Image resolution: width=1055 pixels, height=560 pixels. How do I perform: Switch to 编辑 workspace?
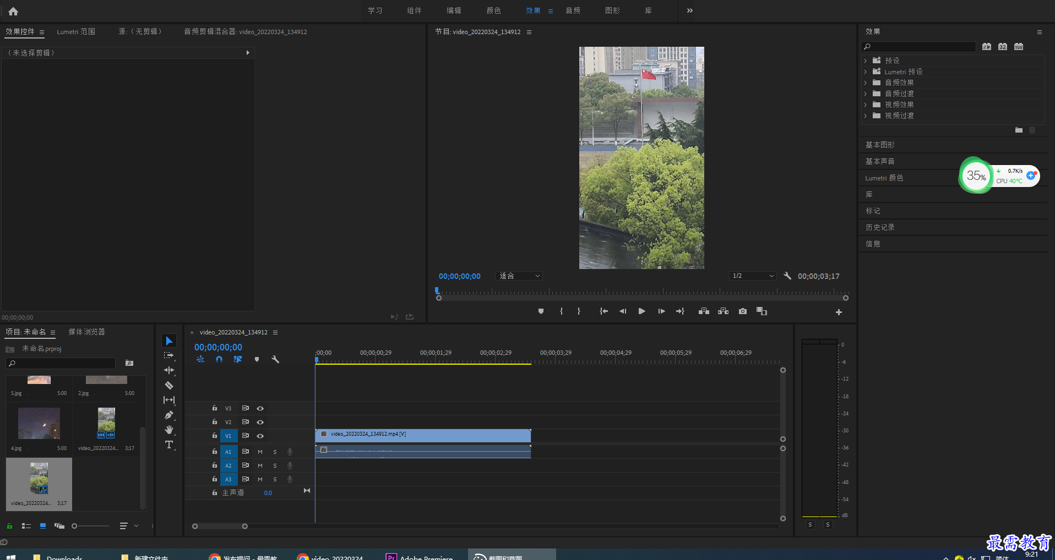[x=454, y=10]
